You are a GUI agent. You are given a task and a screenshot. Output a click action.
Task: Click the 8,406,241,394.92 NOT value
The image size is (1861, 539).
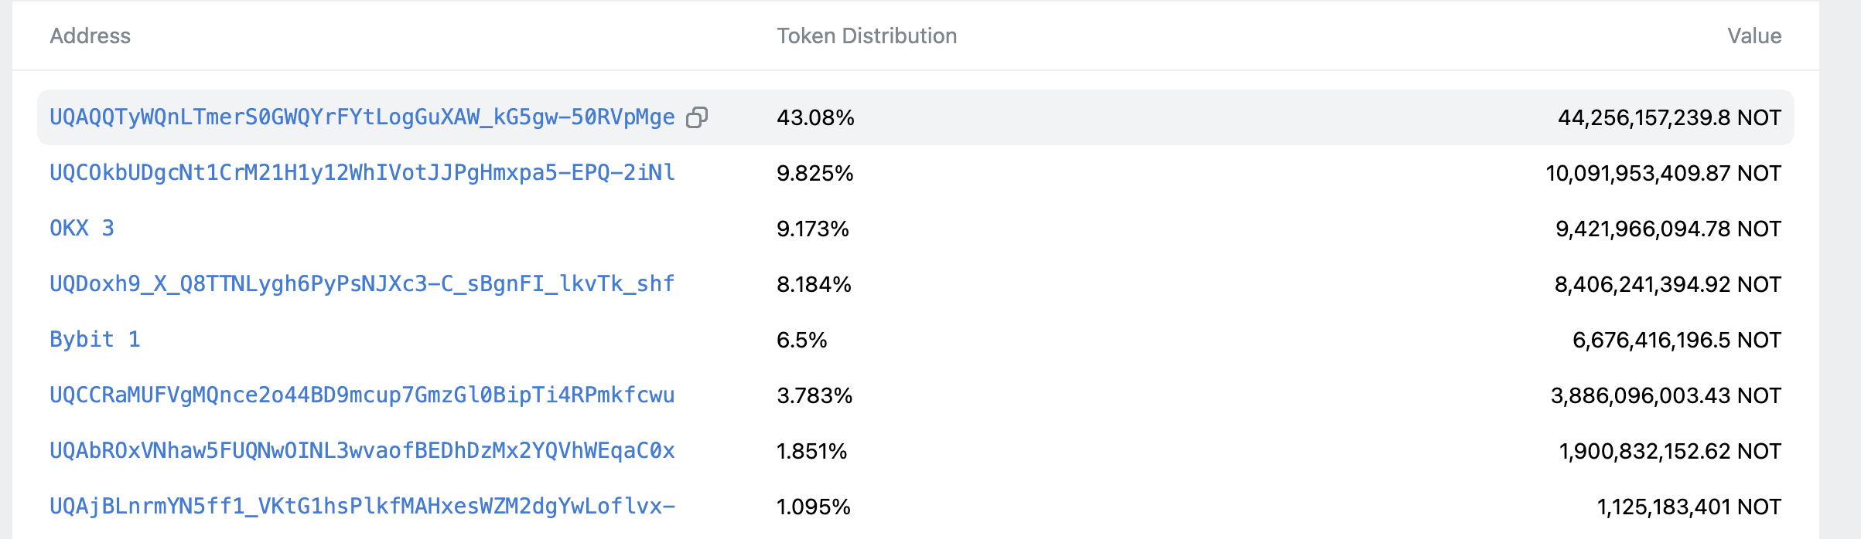[x=1667, y=284]
